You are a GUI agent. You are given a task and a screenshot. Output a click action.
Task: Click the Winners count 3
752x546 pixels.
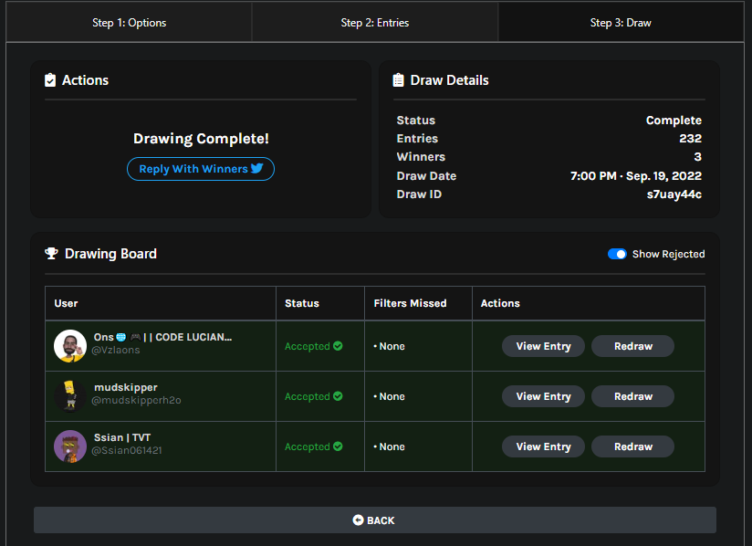697,157
